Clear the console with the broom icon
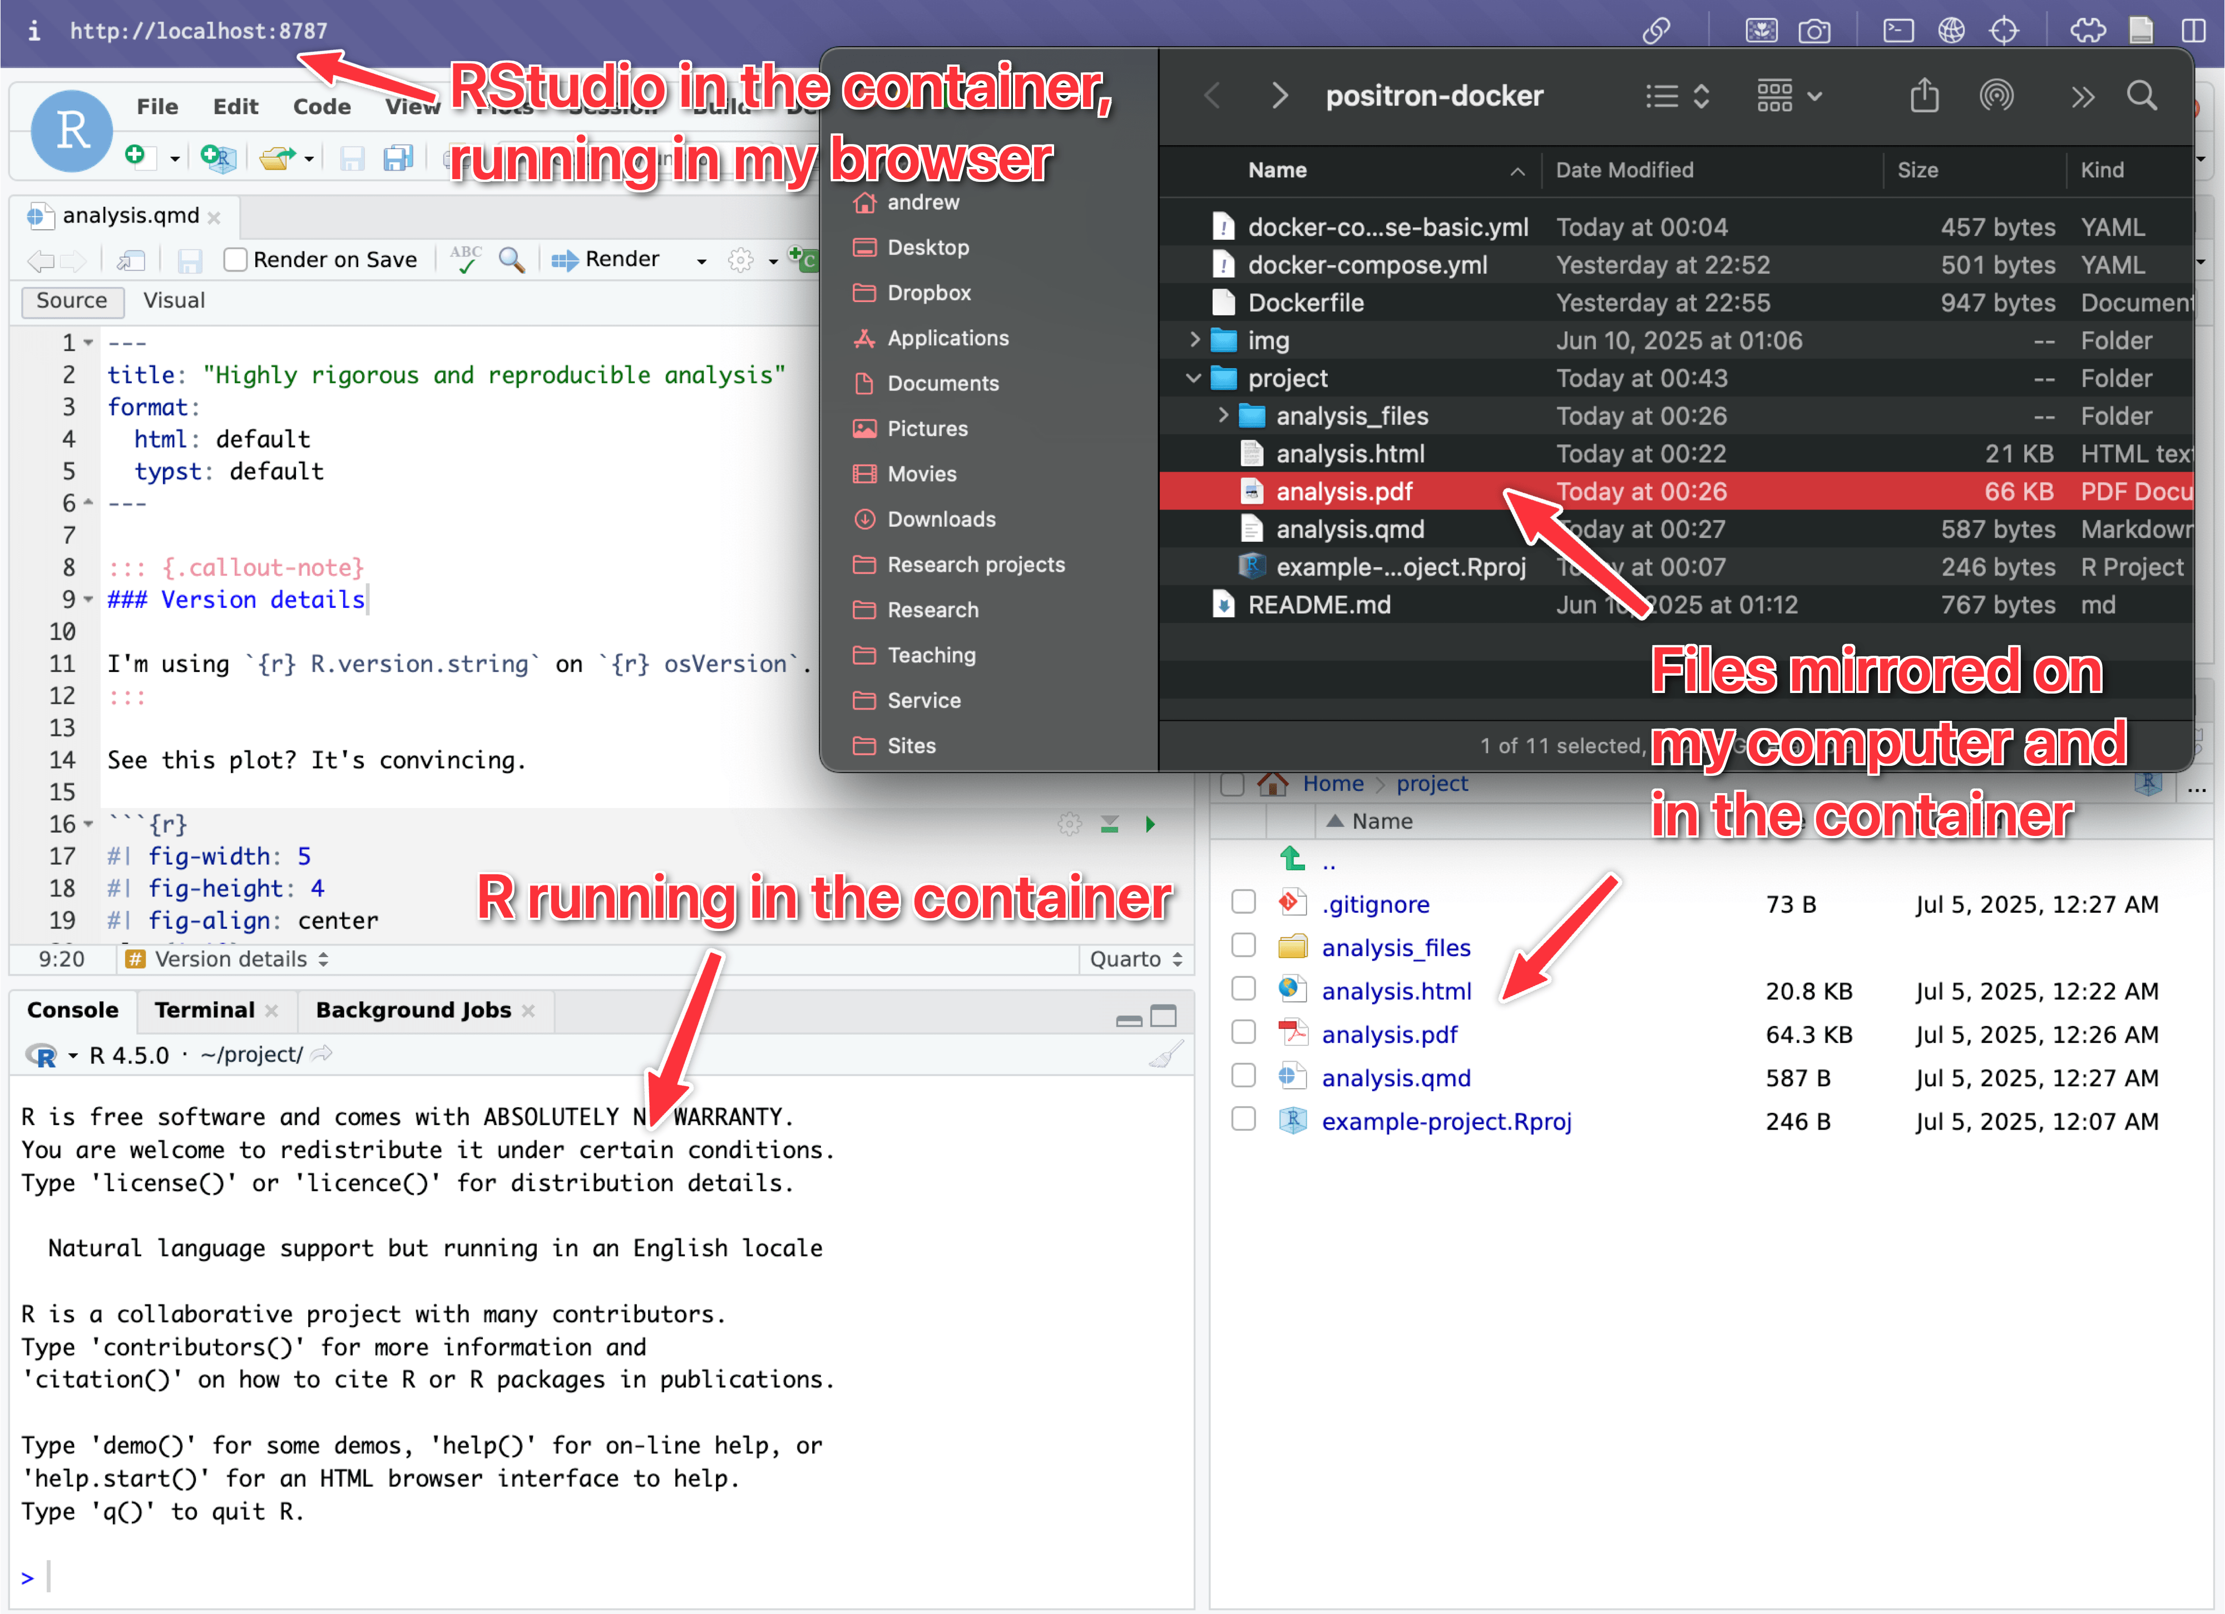Viewport: 2225px width, 1614px height. click(x=1166, y=1054)
